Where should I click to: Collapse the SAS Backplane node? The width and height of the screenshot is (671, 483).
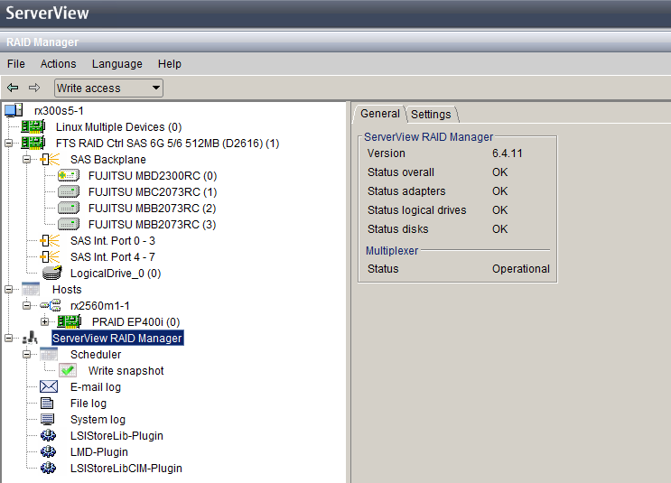26,159
